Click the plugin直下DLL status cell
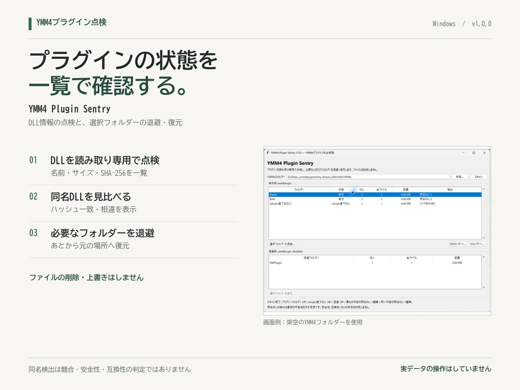The width and height of the screenshot is (520, 390). tap(341, 204)
